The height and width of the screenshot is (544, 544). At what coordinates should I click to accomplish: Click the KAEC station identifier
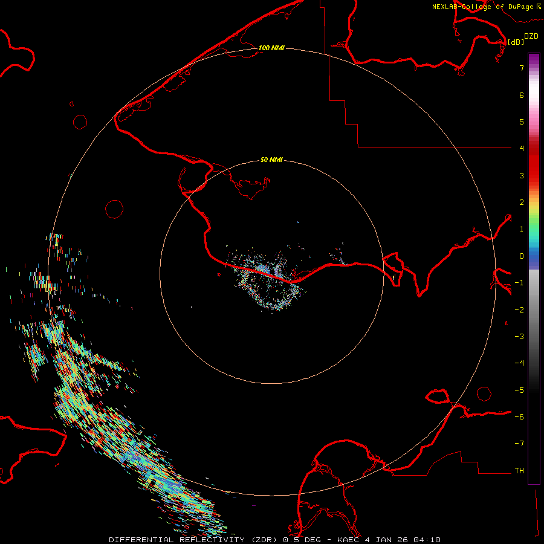pos(349,540)
